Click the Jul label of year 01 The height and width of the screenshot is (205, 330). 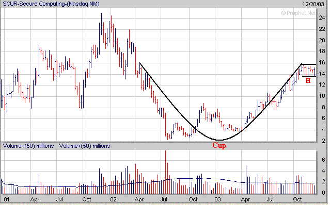click(x=59, y=199)
